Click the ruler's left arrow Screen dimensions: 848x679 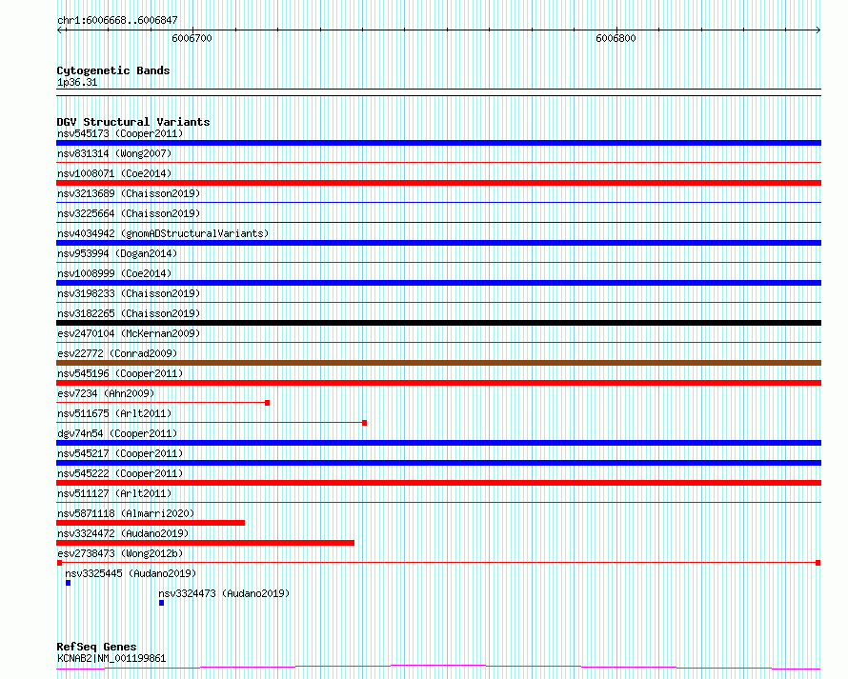coord(60,30)
